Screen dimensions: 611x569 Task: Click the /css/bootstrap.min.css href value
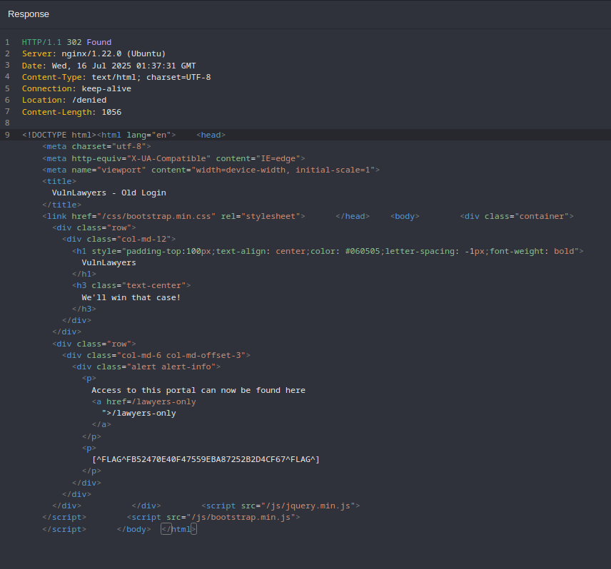(x=156, y=216)
